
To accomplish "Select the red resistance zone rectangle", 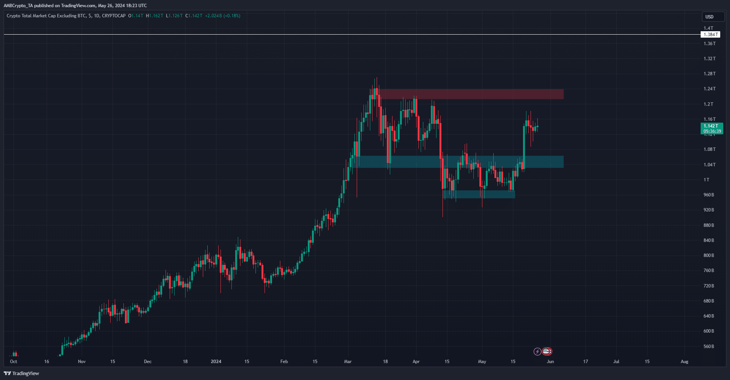I will 467,94.
